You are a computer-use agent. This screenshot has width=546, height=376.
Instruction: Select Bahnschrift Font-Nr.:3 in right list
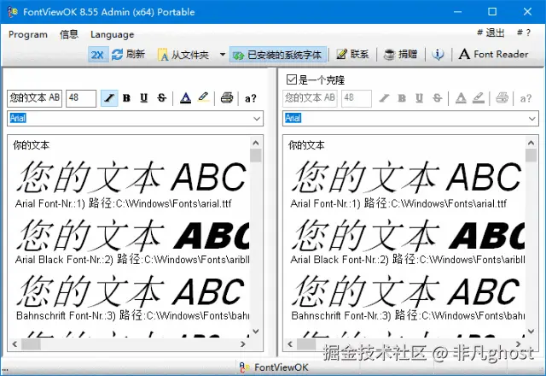[x=408, y=315]
